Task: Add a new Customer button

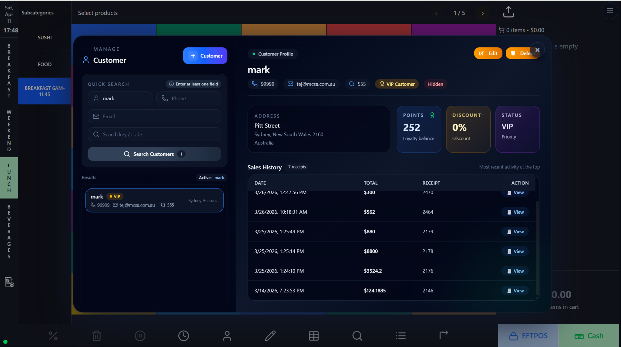Action: coord(205,56)
